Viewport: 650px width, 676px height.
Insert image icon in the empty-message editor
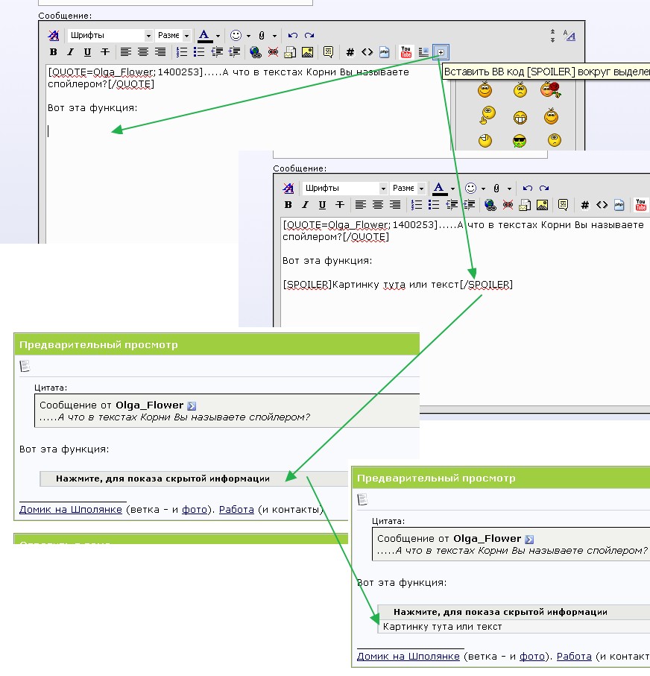[x=308, y=52]
